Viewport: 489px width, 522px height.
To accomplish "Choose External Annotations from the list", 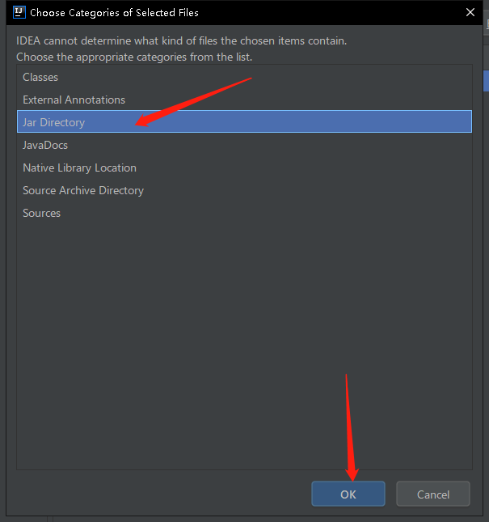I will 74,100.
